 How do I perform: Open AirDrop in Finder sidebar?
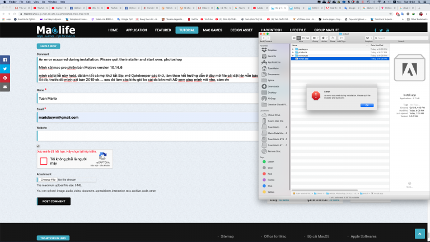point(272,99)
